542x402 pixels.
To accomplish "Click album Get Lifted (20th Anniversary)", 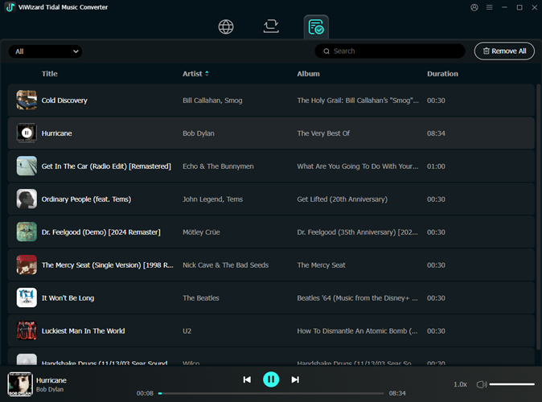I will click(343, 199).
